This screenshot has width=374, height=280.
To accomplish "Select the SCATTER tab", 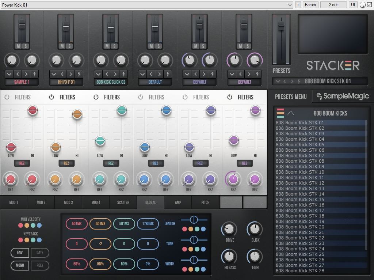I will 123,203.
